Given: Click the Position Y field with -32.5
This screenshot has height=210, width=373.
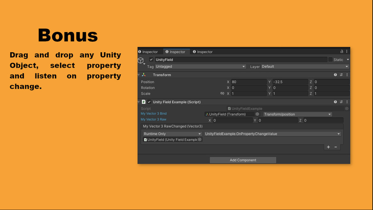Looking at the screenshot, I should coord(290,82).
